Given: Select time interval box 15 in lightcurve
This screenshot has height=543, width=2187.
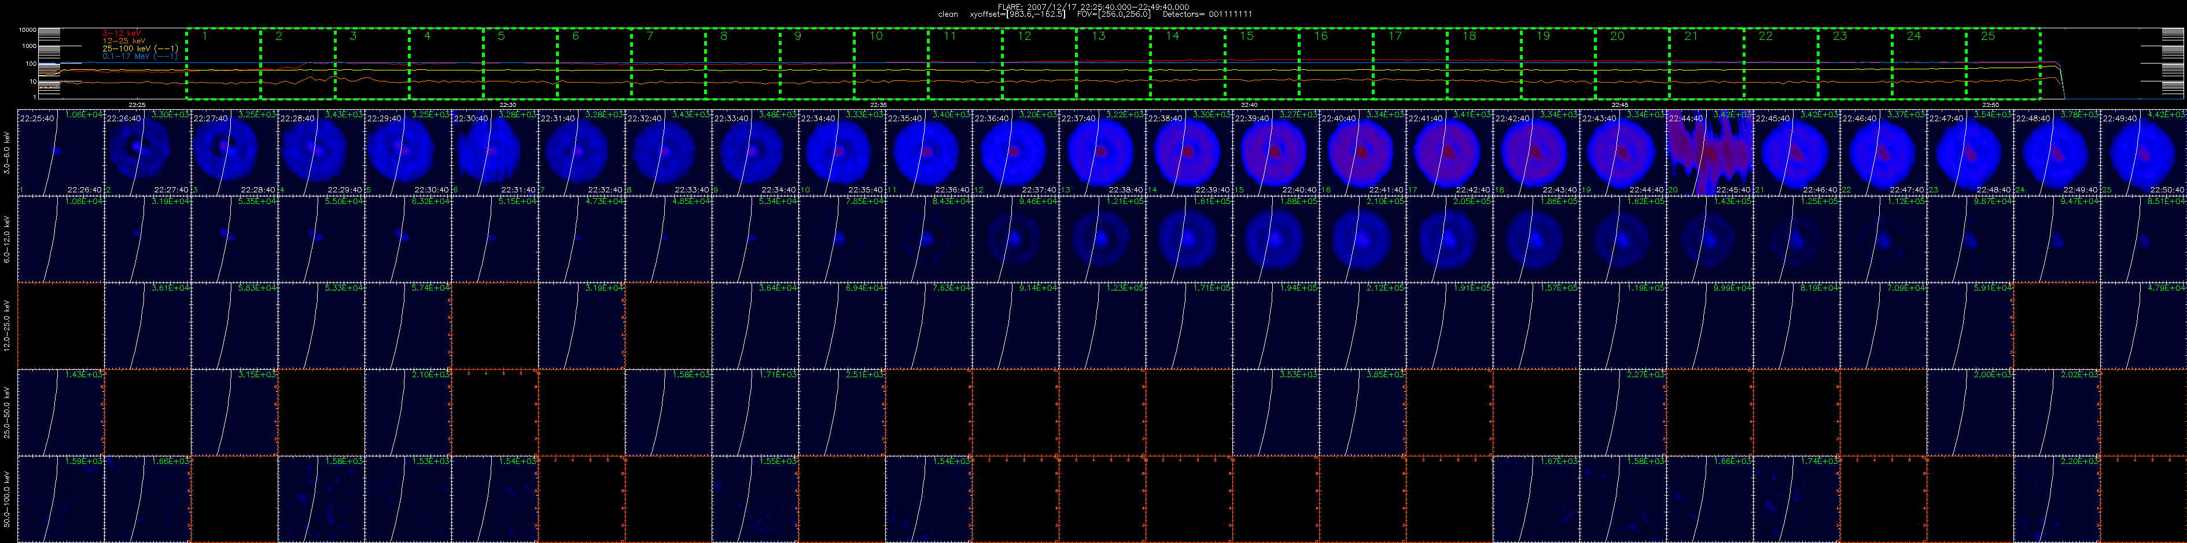Looking at the screenshot, I should [x=1262, y=64].
